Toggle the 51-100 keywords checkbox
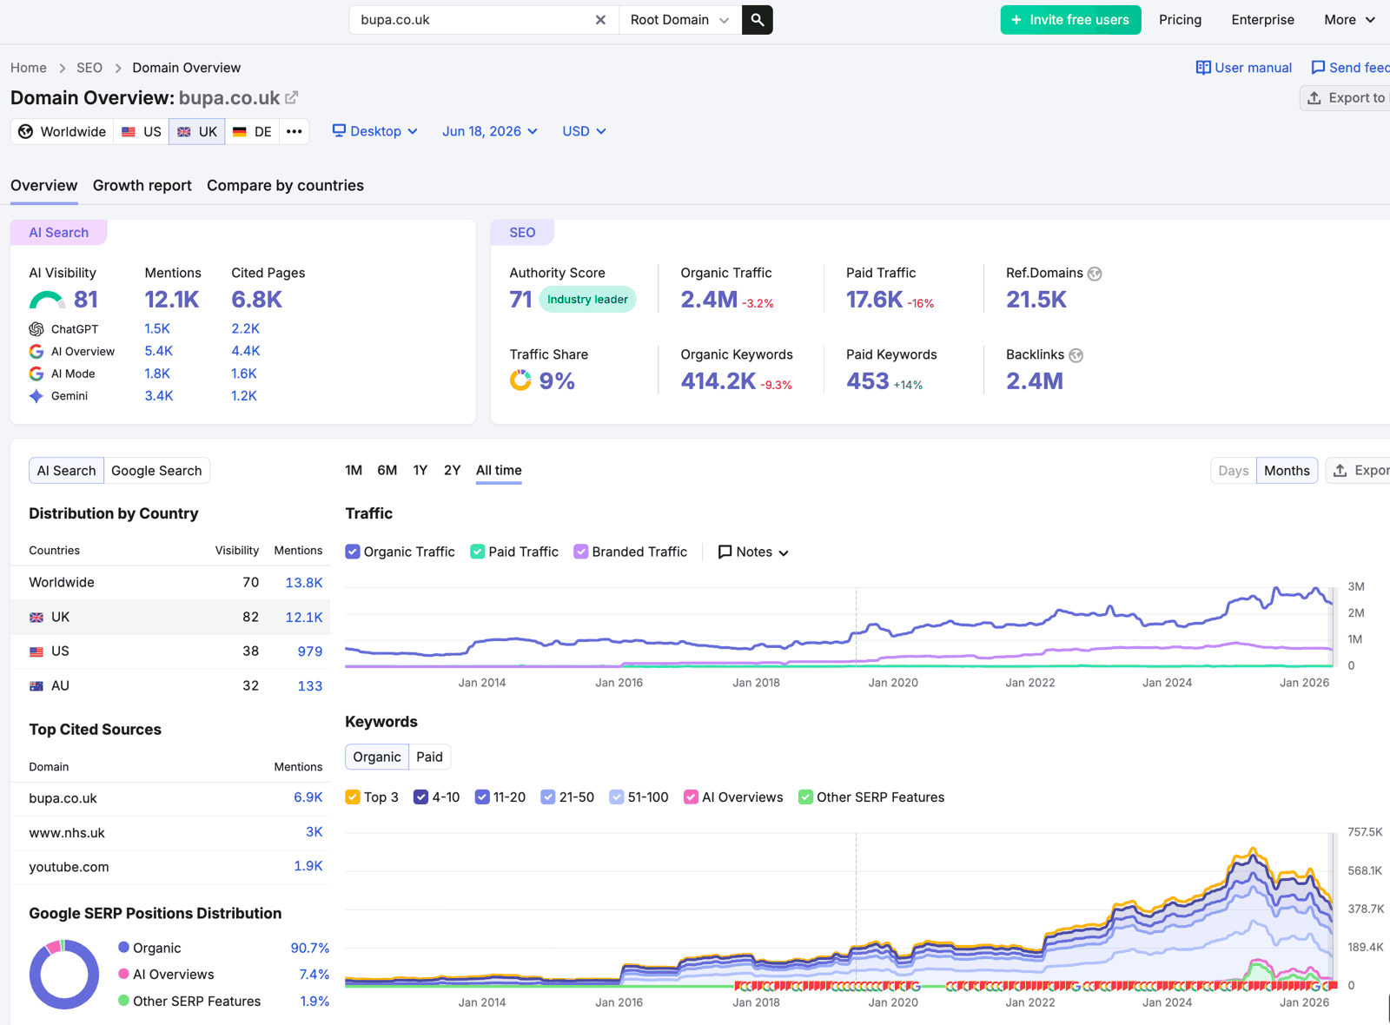The height and width of the screenshot is (1025, 1390). tap(617, 797)
